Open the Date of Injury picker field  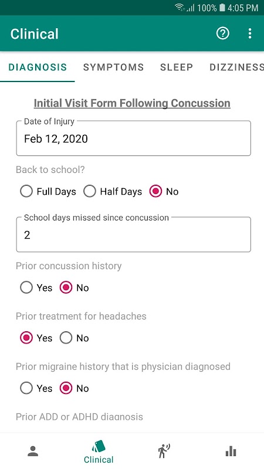pyautogui.click(x=134, y=138)
